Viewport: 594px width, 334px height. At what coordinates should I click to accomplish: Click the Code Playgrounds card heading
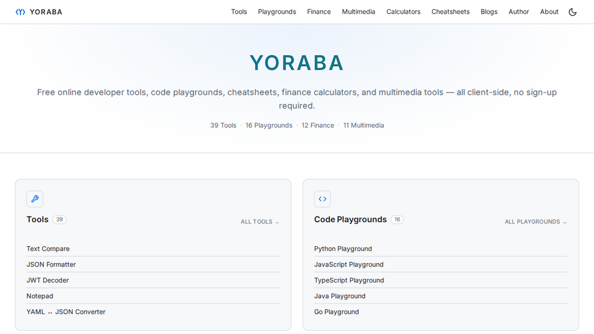pos(350,219)
